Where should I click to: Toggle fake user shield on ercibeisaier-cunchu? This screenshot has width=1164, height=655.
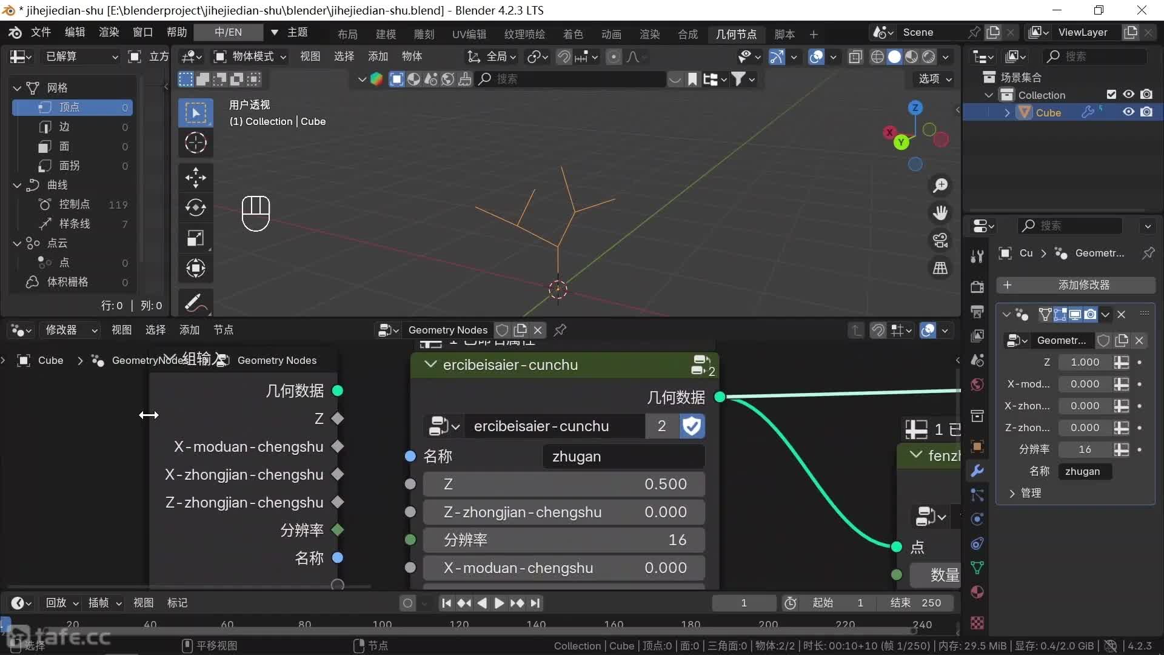692,426
